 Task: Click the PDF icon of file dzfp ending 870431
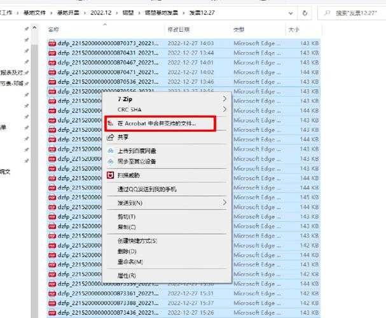(52, 53)
